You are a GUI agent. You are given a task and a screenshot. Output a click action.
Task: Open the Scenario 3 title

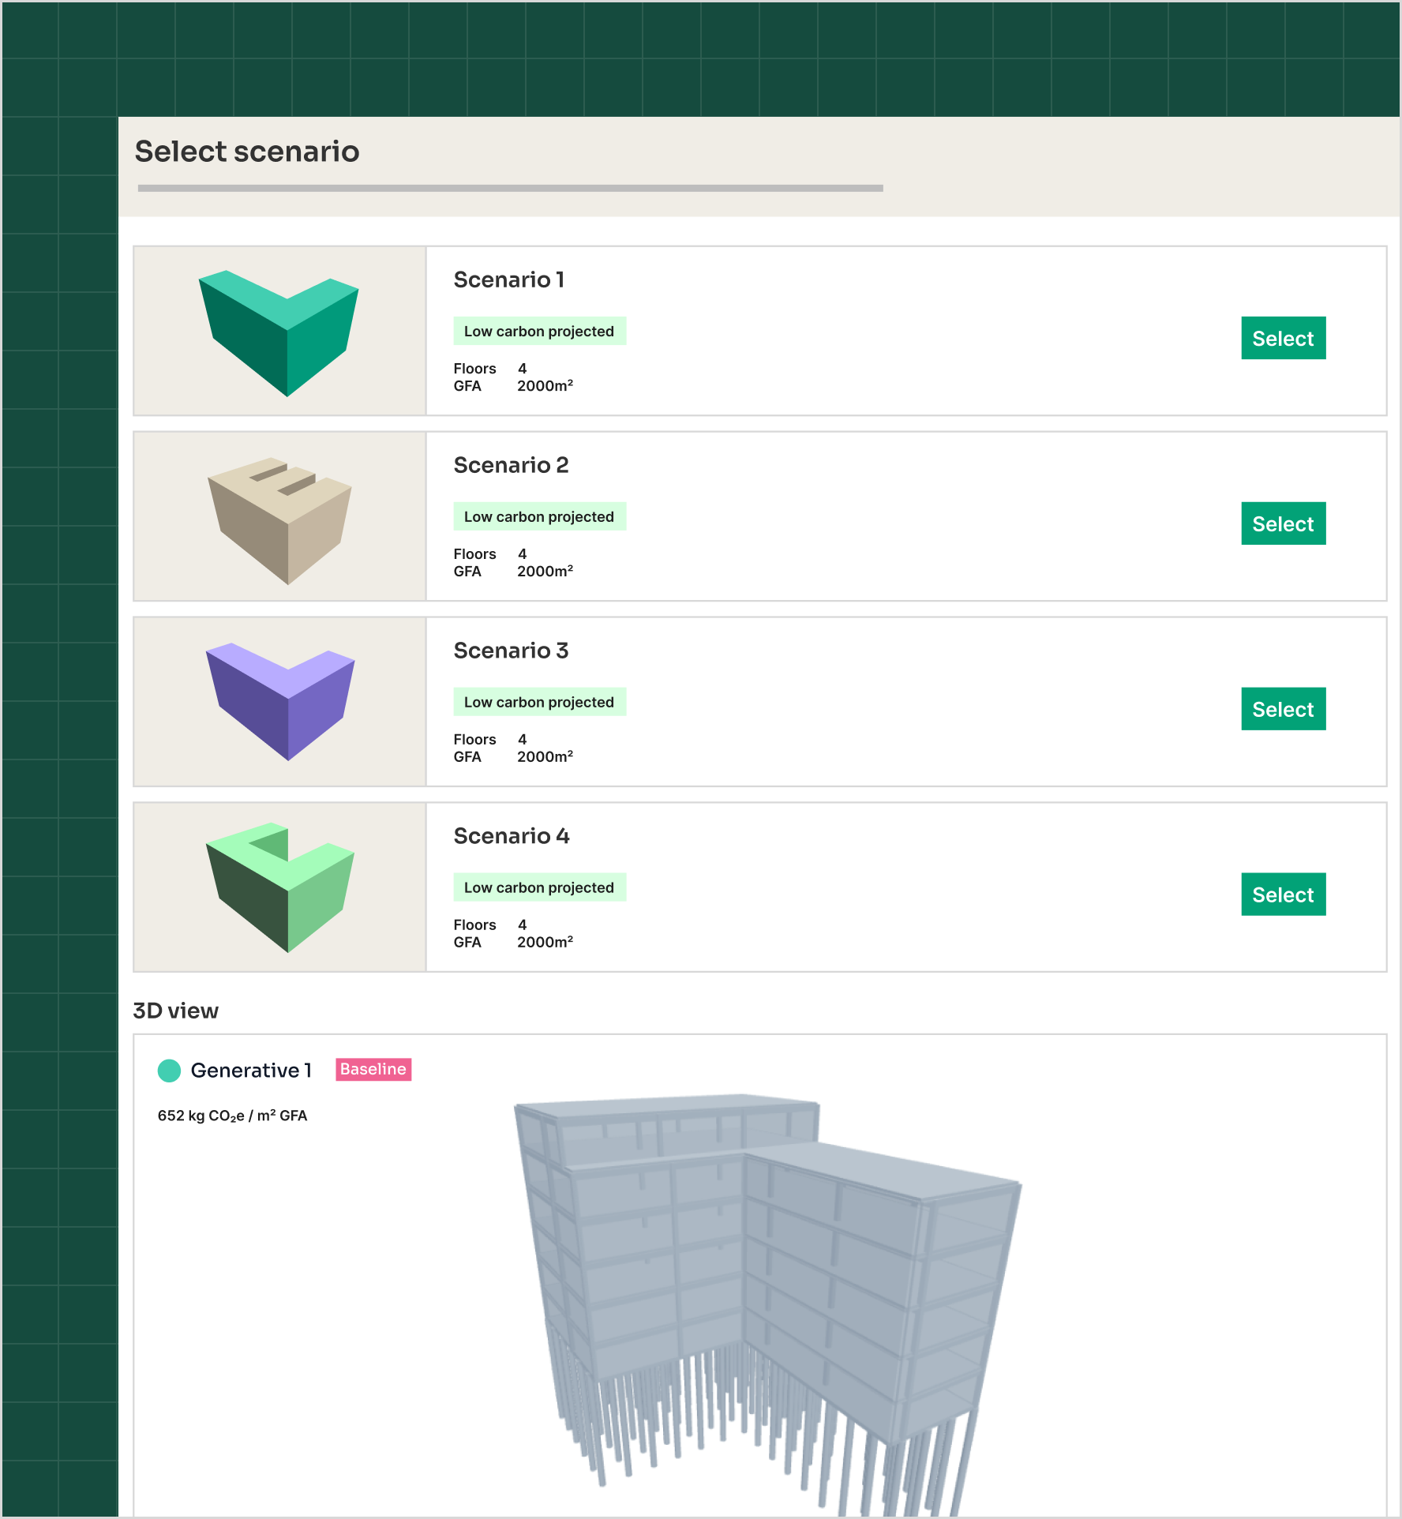pos(511,651)
